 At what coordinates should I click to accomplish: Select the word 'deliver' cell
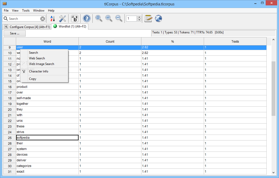pos(47,160)
